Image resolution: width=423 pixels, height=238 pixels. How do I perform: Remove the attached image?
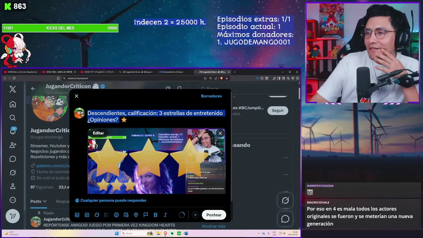(220, 133)
